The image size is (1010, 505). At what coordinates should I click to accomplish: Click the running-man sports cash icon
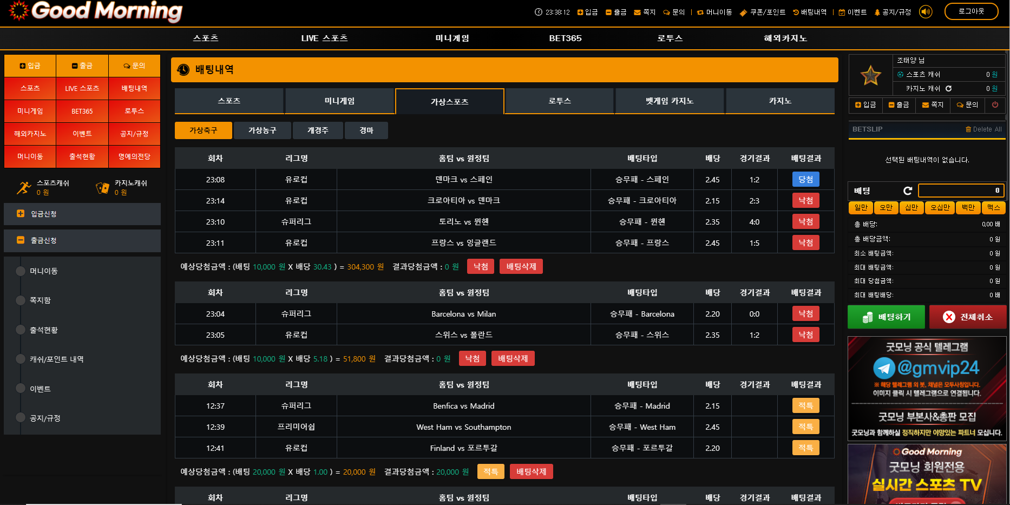coord(23,188)
